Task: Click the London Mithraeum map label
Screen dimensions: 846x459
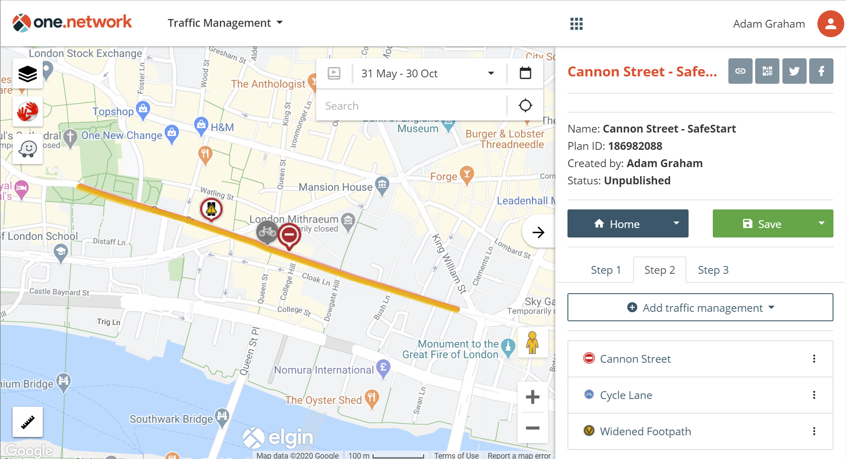Action: click(294, 219)
